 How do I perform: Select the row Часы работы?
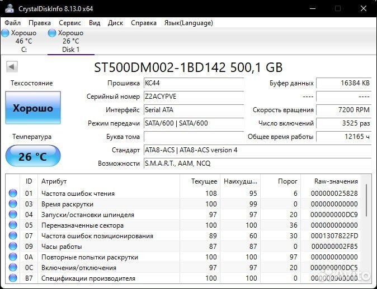(x=183, y=246)
